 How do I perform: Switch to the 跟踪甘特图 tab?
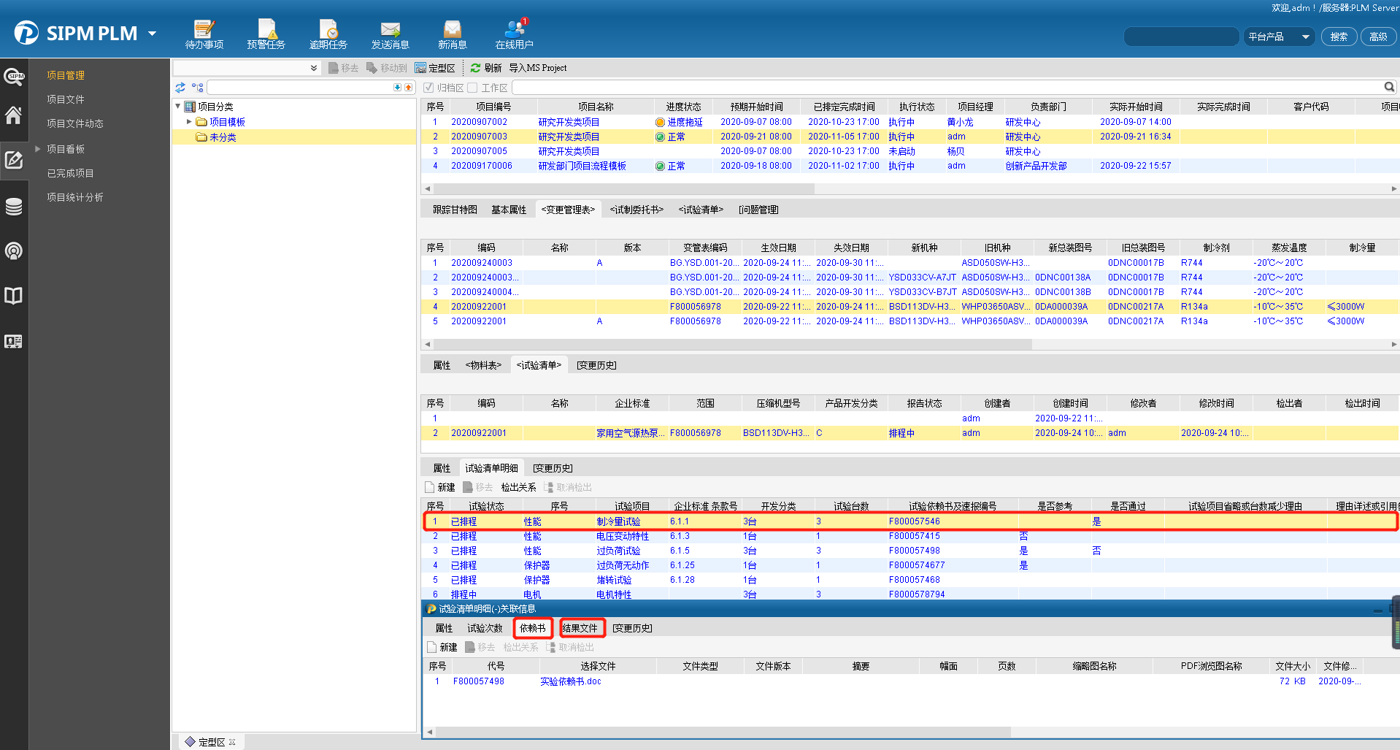pyautogui.click(x=455, y=210)
